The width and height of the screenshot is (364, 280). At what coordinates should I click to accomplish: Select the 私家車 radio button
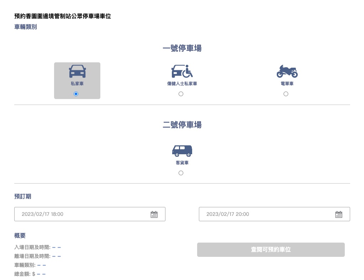point(75,94)
